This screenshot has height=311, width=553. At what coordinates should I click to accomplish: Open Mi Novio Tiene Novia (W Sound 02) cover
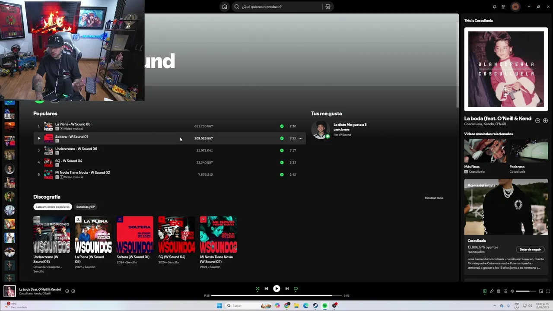218,235
